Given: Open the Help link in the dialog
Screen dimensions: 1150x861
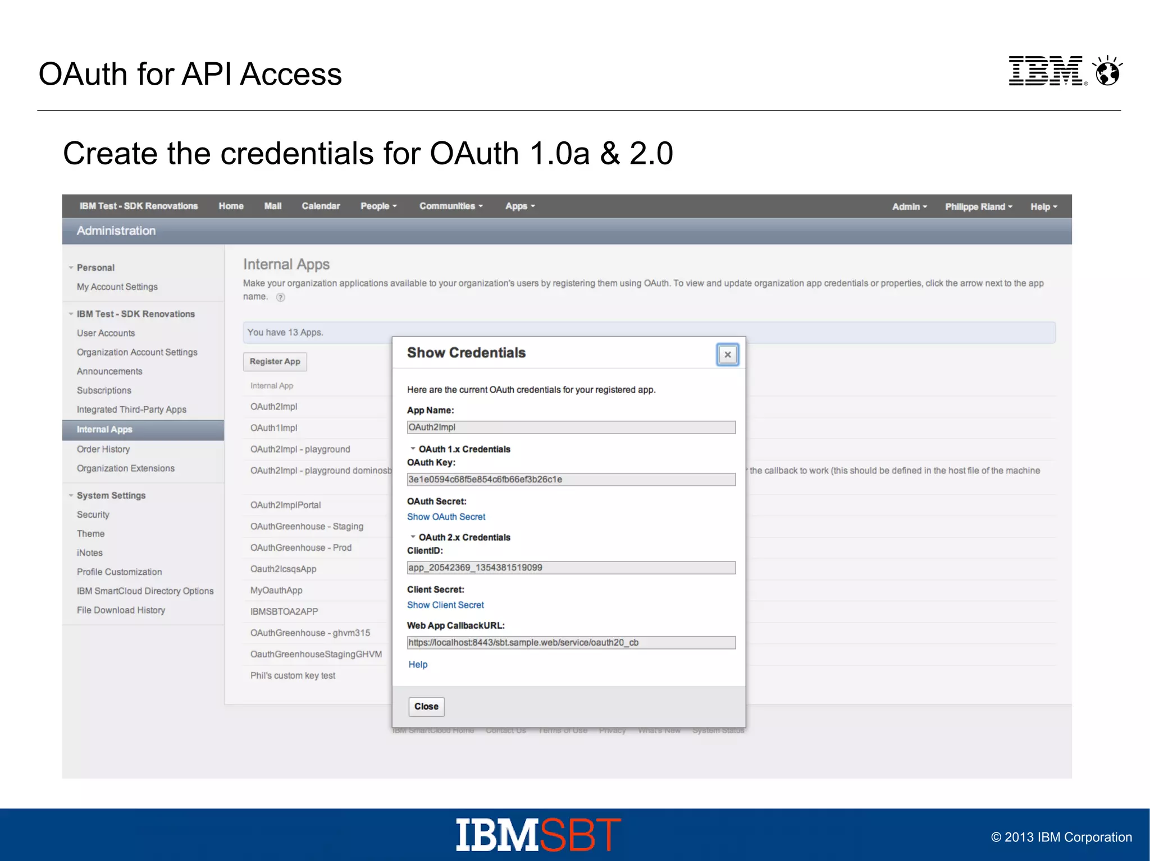Looking at the screenshot, I should point(418,664).
